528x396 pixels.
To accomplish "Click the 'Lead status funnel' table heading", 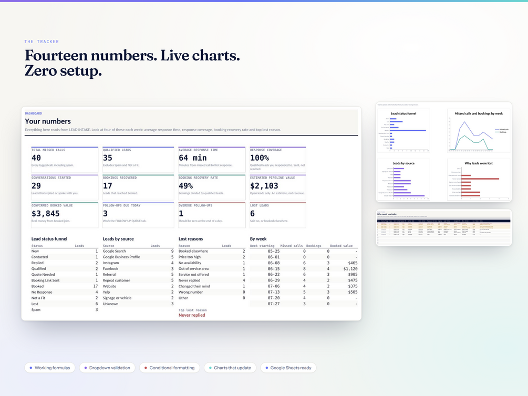I will pyautogui.click(x=49, y=239).
